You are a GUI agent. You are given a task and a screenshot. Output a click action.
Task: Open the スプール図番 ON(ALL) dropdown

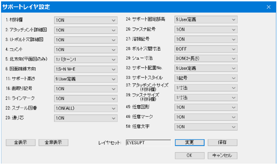tap(86, 108)
